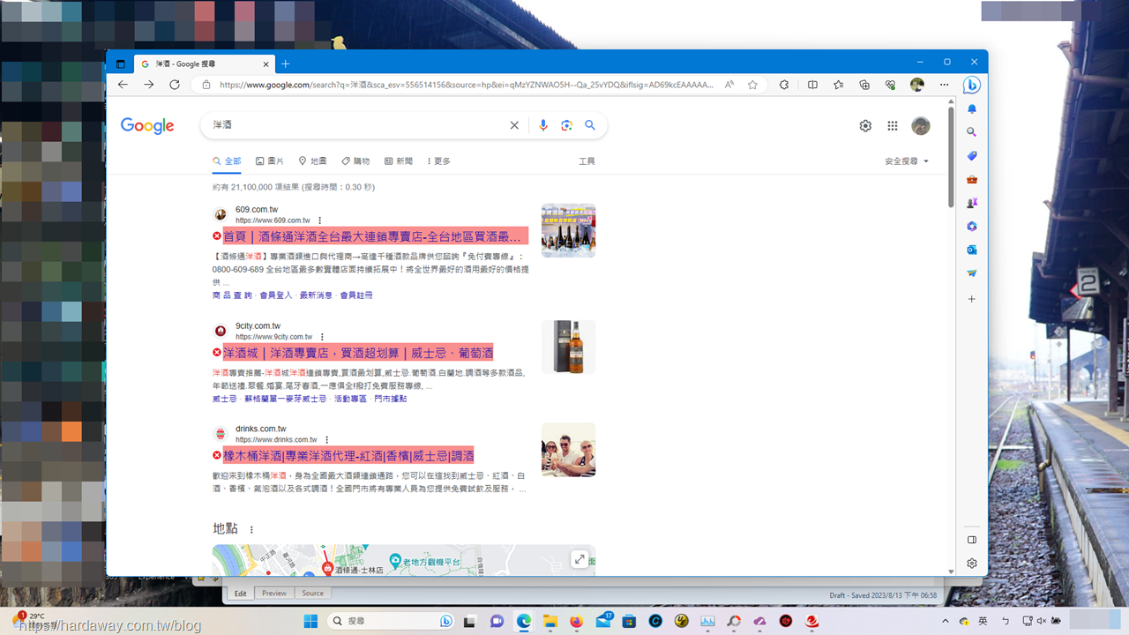Open Google apps grid
This screenshot has width=1129, height=635.
click(x=893, y=126)
